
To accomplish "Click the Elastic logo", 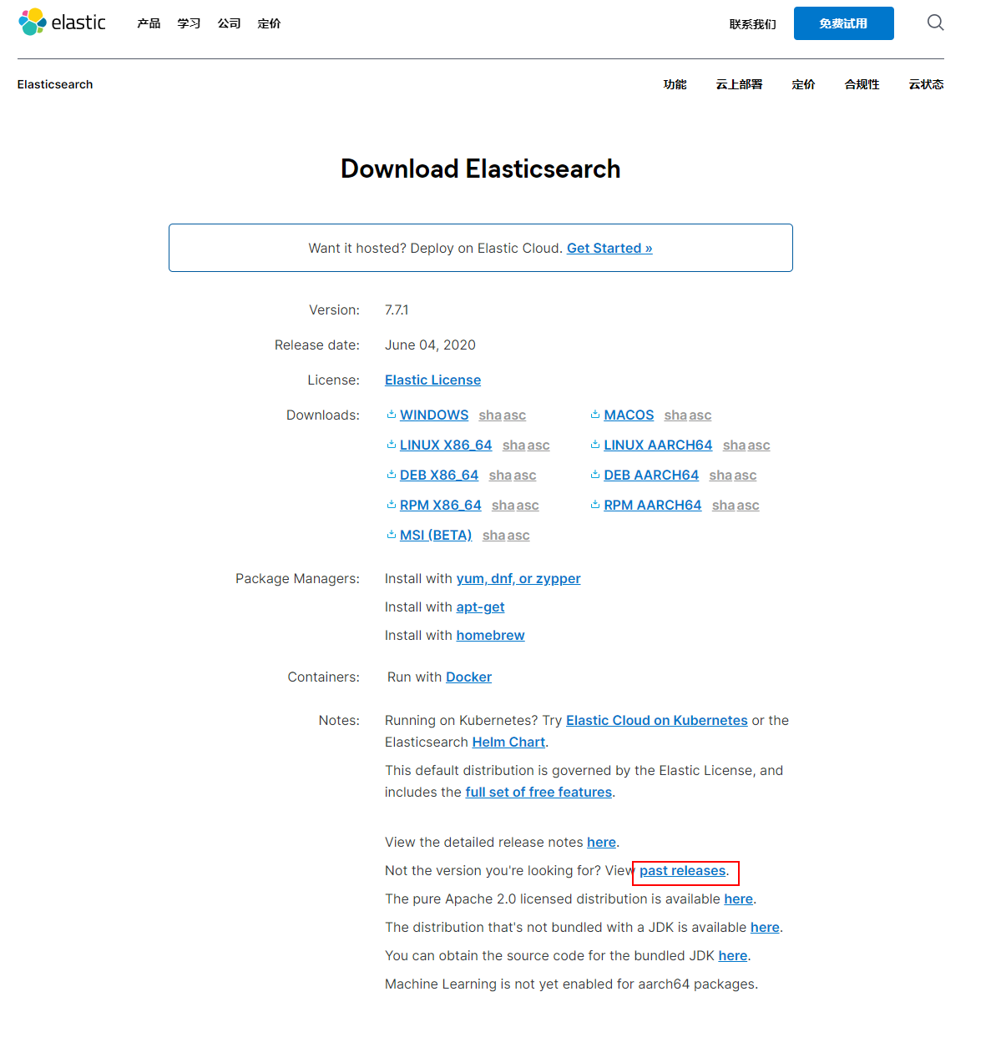I will (62, 23).
